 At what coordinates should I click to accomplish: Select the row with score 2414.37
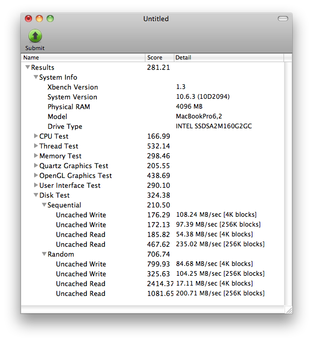pos(153,284)
